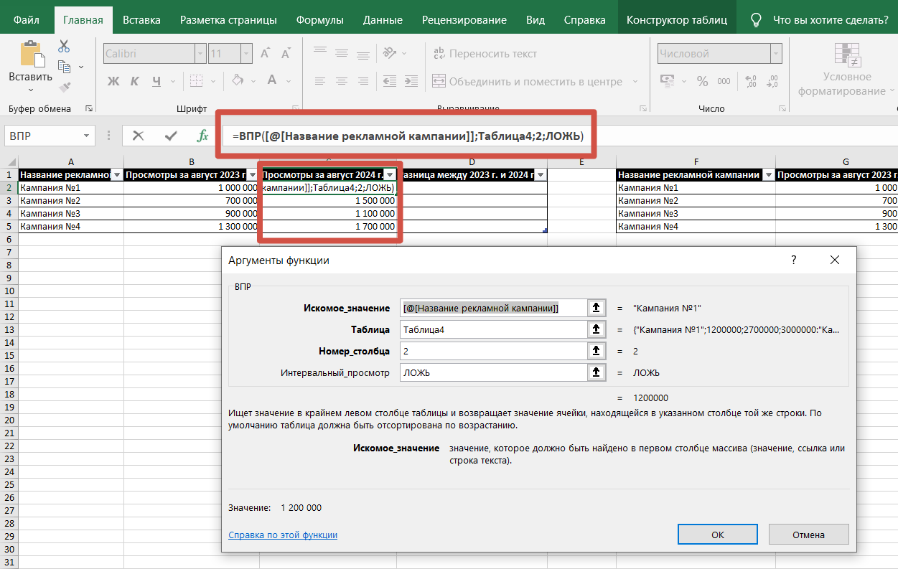Click the Copy icon in clipboard group
The height and width of the screenshot is (569, 898).
[64, 67]
